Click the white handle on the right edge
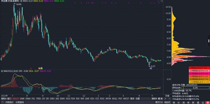This screenshot has height=104, width=210. coord(209,41)
